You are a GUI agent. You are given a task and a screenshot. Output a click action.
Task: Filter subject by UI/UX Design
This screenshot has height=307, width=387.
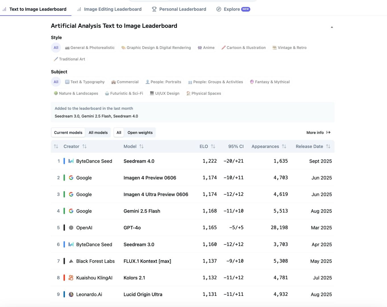click(x=165, y=93)
